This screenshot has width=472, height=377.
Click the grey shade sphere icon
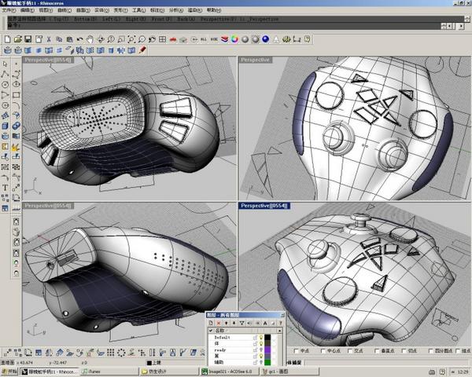[x=245, y=39]
